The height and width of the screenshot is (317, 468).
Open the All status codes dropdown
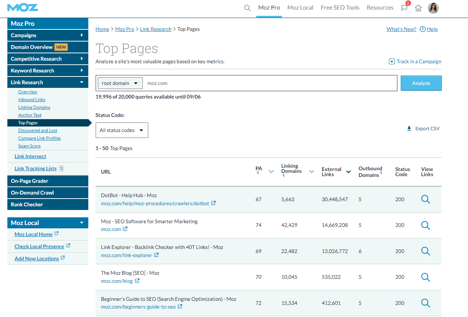[x=122, y=130]
